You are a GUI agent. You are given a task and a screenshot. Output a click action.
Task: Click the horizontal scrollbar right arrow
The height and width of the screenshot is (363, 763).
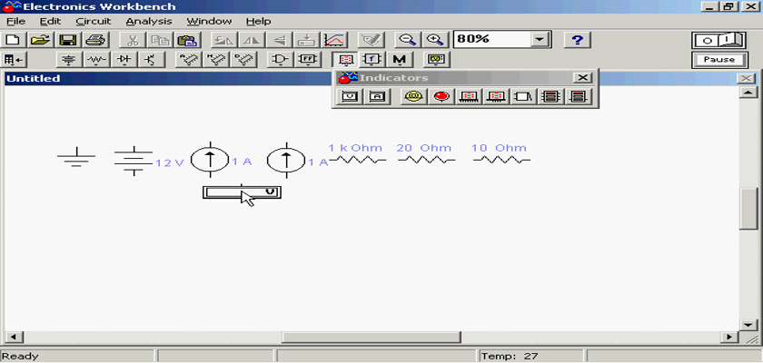729,337
